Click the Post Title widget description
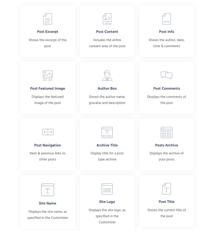The width and height of the screenshot is (205, 231). [166, 213]
